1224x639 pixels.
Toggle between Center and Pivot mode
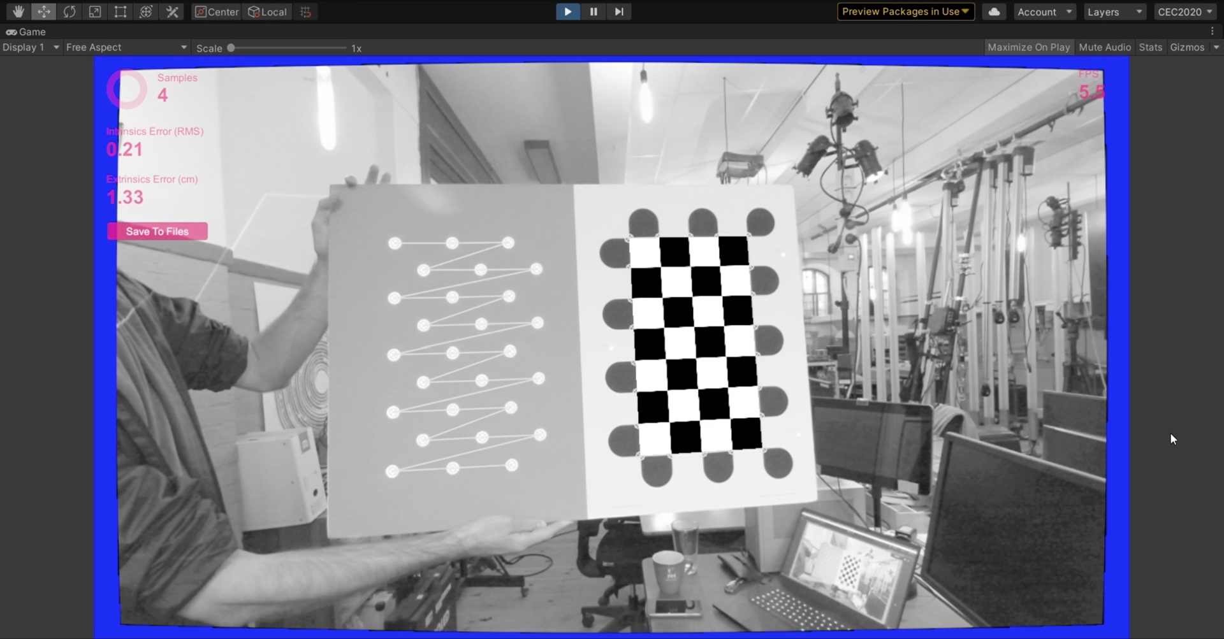click(216, 11)
